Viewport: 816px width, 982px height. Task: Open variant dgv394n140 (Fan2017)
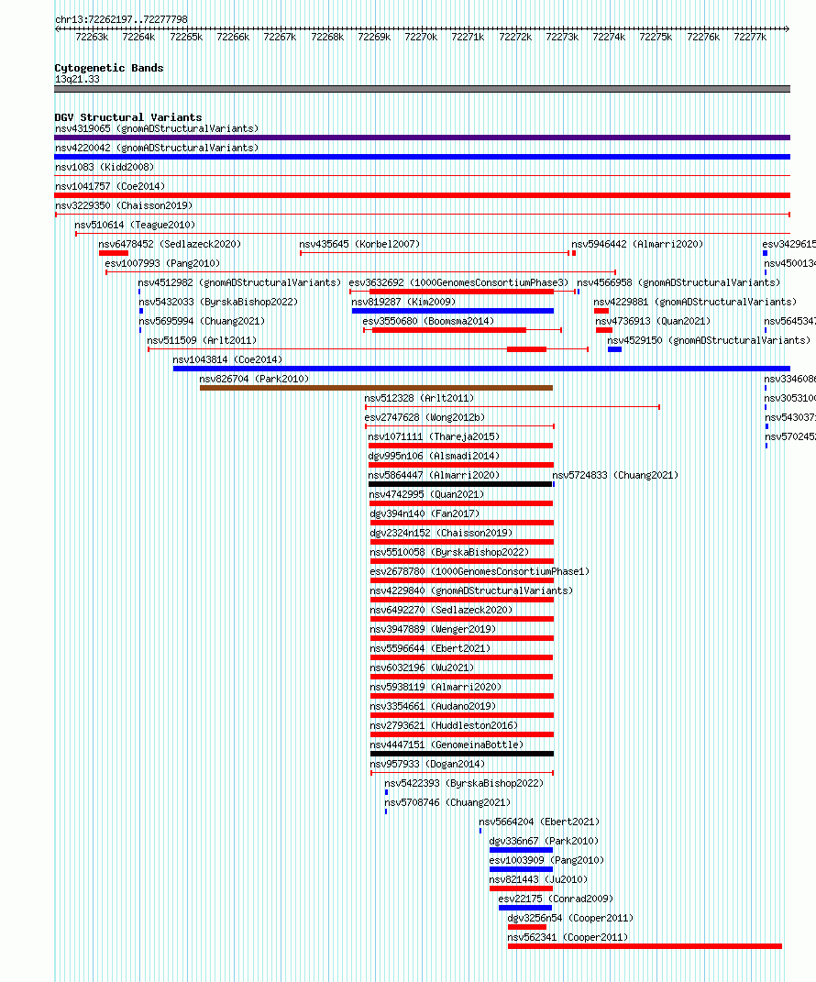tap(425, 514)
